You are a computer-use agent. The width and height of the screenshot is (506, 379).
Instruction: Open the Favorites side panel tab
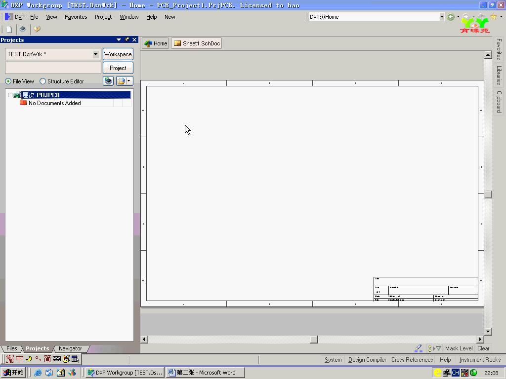[499, 49]
